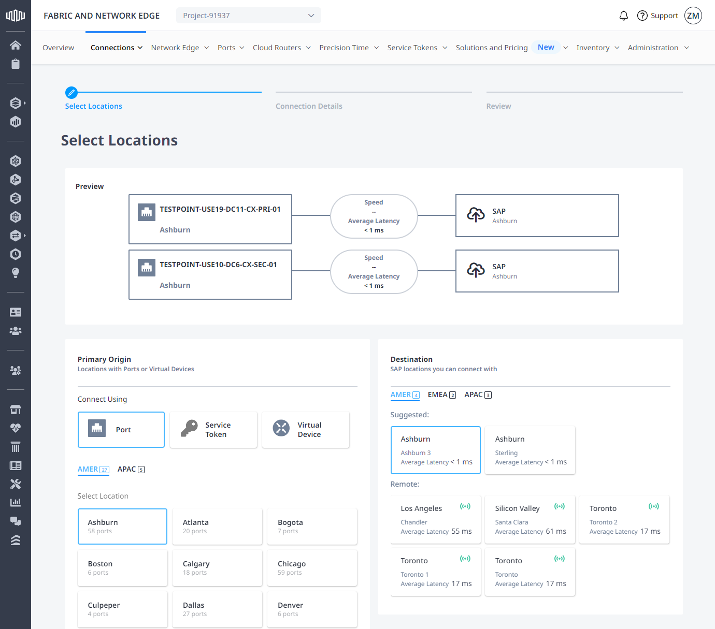
Task: Open notifications bell icon
Action: pyautogui.click(x=624, y=16)
